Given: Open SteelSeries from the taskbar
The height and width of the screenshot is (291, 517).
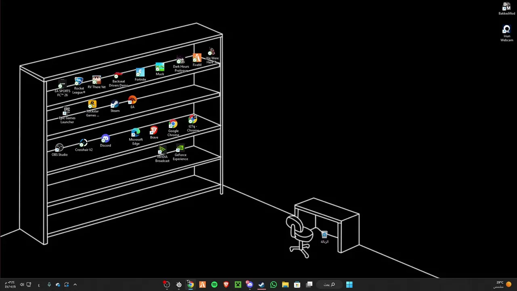Looking at the screenshot, I should click(179, 285).
